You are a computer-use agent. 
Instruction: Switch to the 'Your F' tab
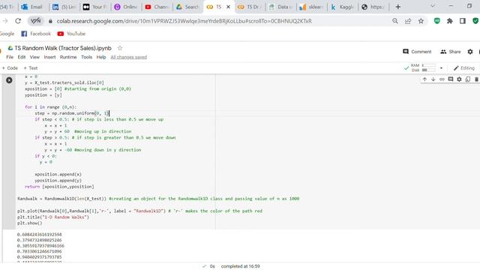94,7
